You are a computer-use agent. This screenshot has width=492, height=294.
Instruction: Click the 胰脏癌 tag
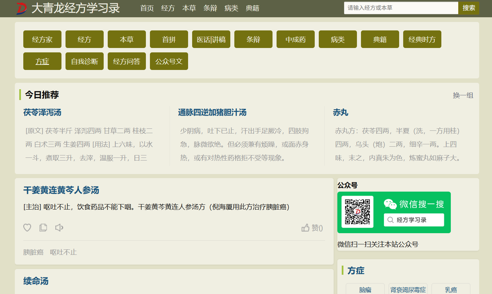(33, 252)
